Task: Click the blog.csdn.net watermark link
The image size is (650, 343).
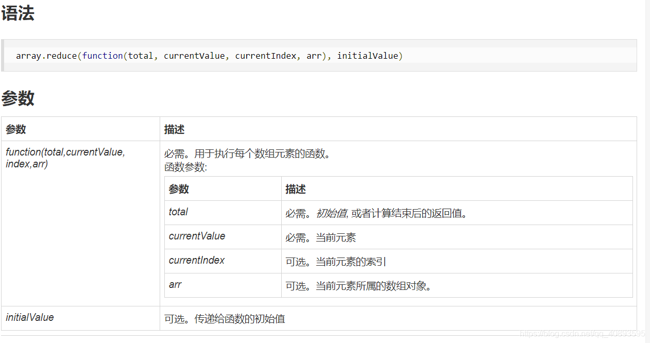Action: [583, 334]
